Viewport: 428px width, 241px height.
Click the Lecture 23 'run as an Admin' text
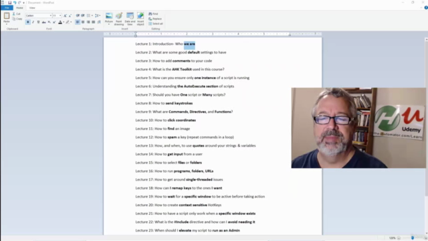[226, 230]
